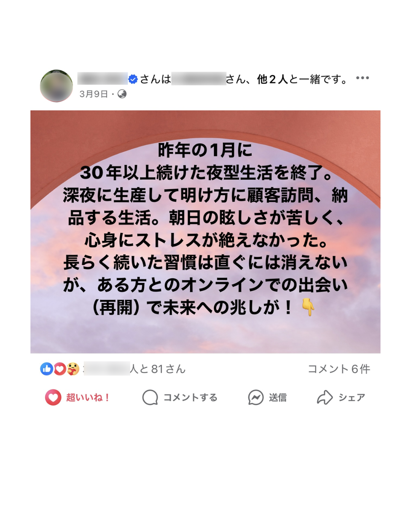
Task: Click the 送信 send text
Action: point(278,397)
